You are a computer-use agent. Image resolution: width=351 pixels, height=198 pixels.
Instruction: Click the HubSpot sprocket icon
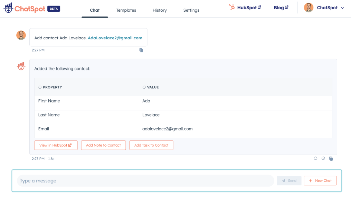click(x=232, y=7)
